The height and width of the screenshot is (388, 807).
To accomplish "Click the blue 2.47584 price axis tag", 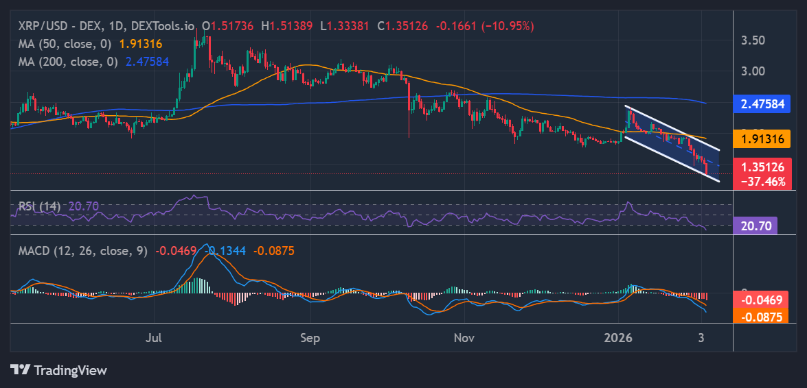I will pos(762,104).
